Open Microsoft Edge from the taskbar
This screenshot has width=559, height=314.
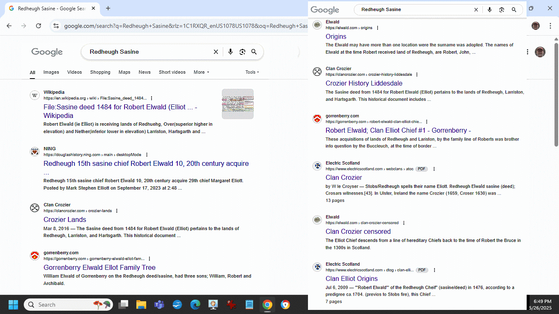(x=195, y=305)
